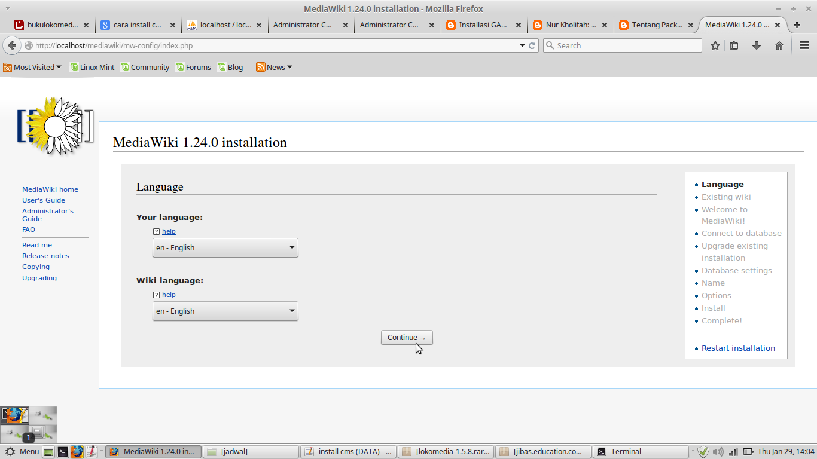Screen dimensions: 817x459
Task: Open the FAQ sidebar link
Action: (29, 229)
